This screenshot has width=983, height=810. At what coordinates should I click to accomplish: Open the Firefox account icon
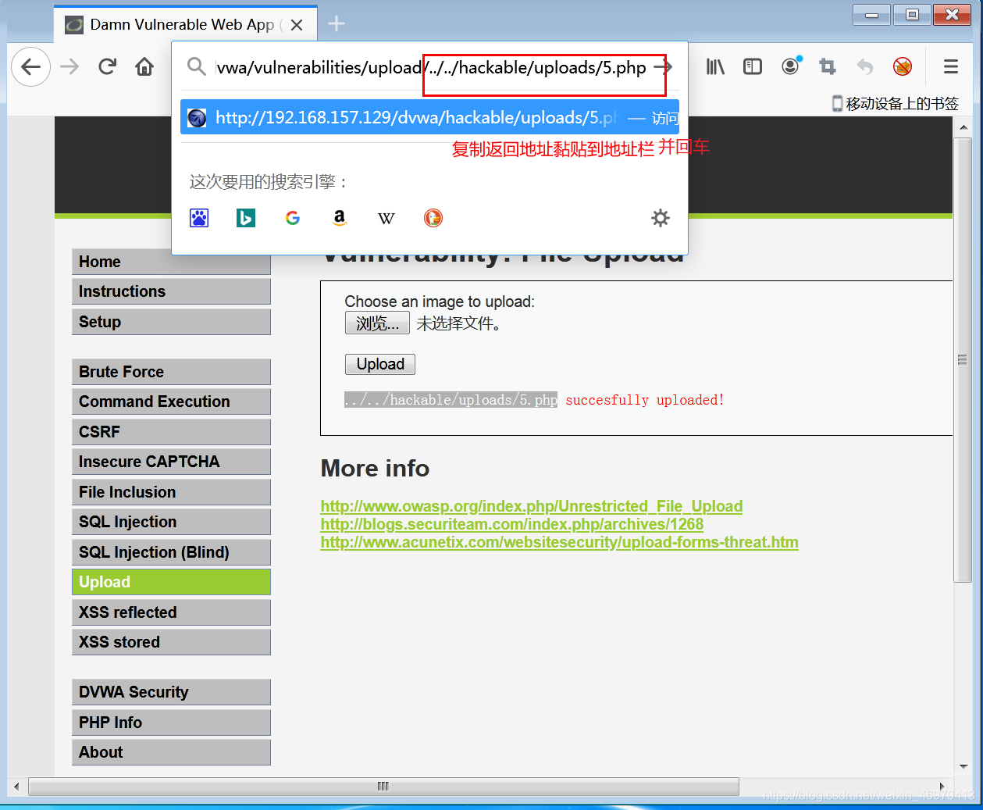[x=791, y=66]
